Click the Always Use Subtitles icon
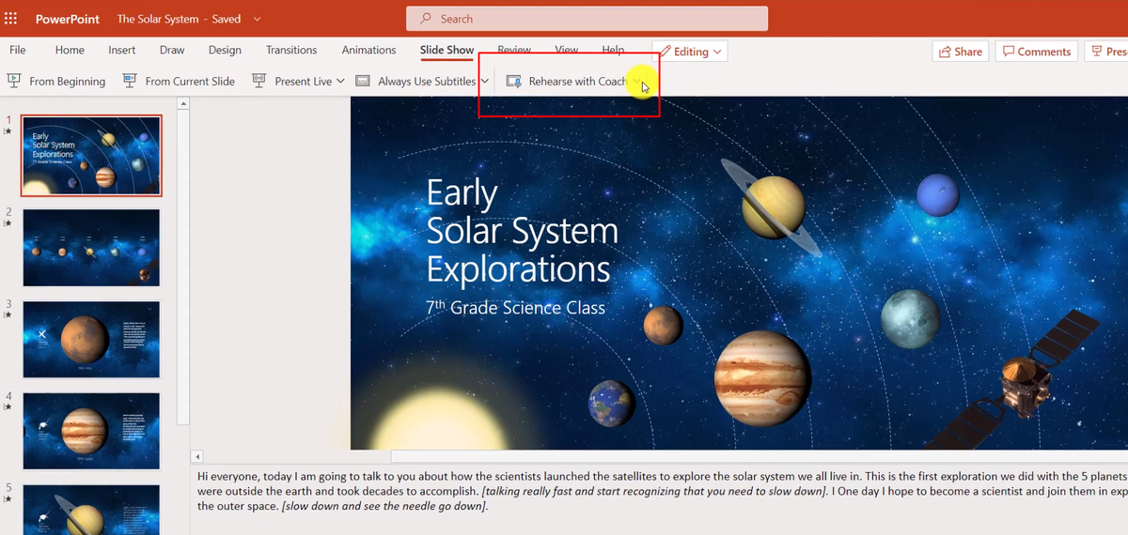1128x535 pixels. pyautogui.click(x=363, y=82)
